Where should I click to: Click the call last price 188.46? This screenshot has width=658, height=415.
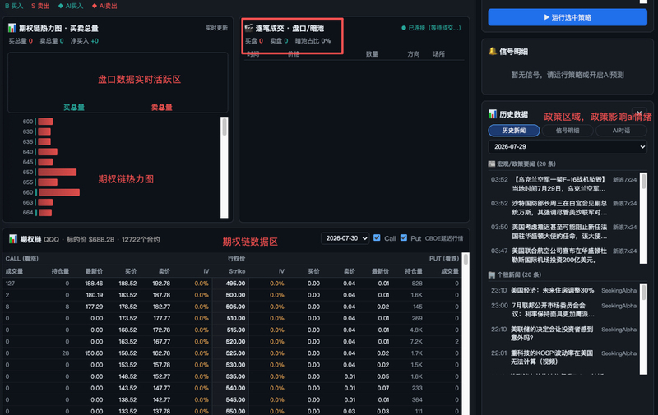point(94,284)
